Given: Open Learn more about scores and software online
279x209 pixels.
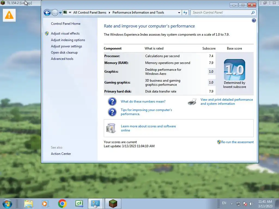Looking at the screenshot, I should pyautogui.click(x=148, y=128).
